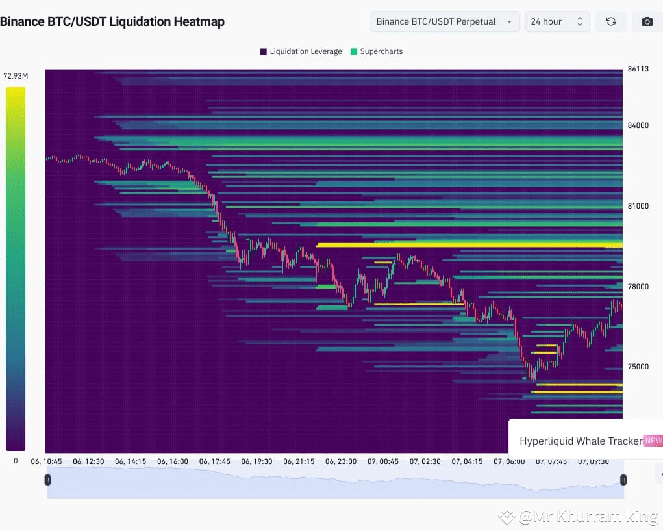This screenshot has height=531, width=663.
Task: Click the 72.93M intensity scale label
Action: pos(16,75)
